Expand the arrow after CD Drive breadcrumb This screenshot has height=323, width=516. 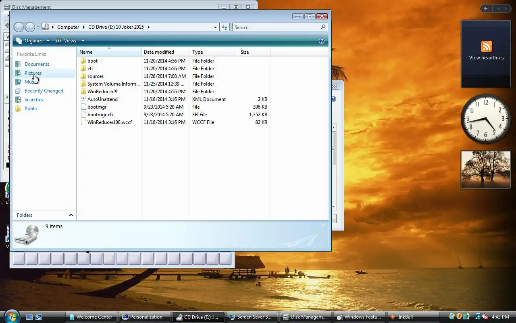(148, 27)
